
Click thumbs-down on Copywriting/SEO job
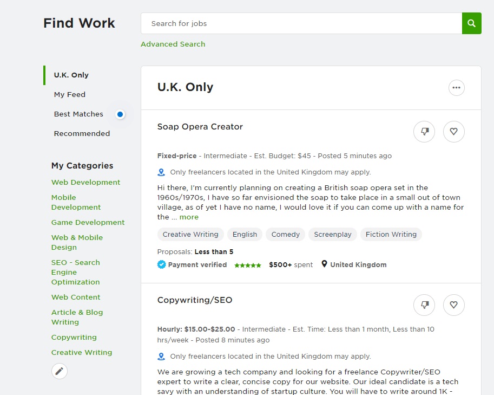click(x=424, y=305)
